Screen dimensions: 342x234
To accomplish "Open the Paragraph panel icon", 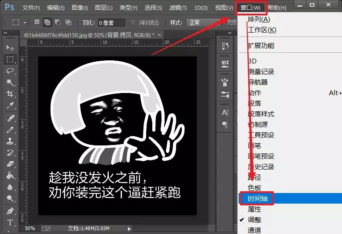I will point(225,125).
